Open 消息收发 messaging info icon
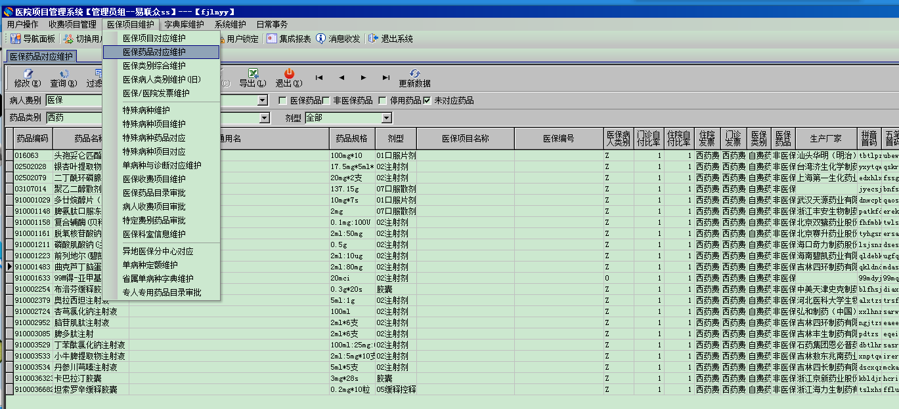This screenshot has width=899, height=409. [x=321, y=39]
